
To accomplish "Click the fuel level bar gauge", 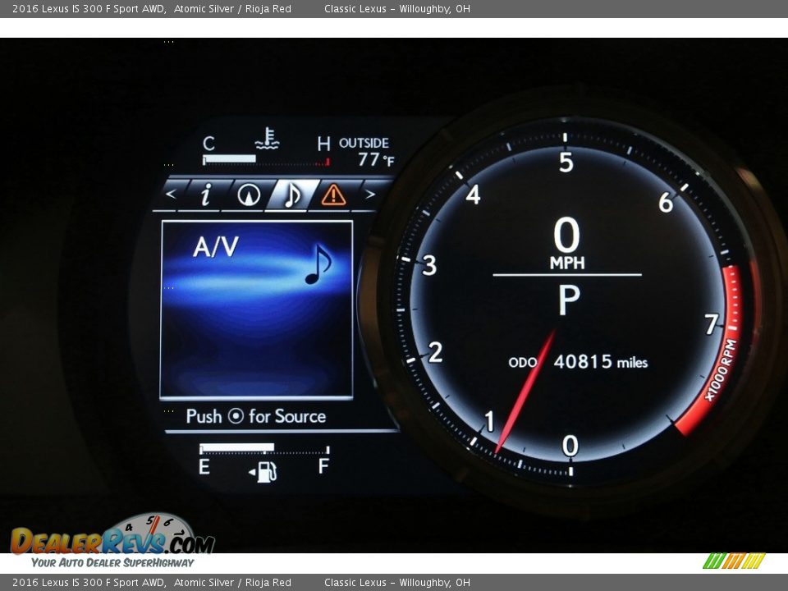I will tap(264, 449).
